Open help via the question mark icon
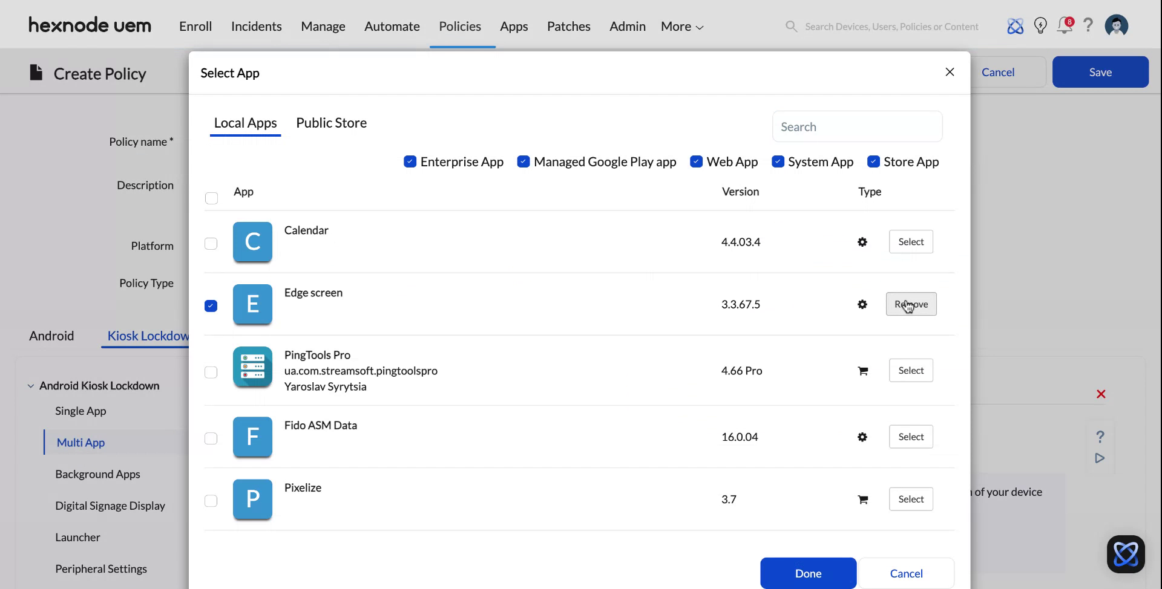The width and height of the screenshot is (1162, 589). pos(1088,25)
